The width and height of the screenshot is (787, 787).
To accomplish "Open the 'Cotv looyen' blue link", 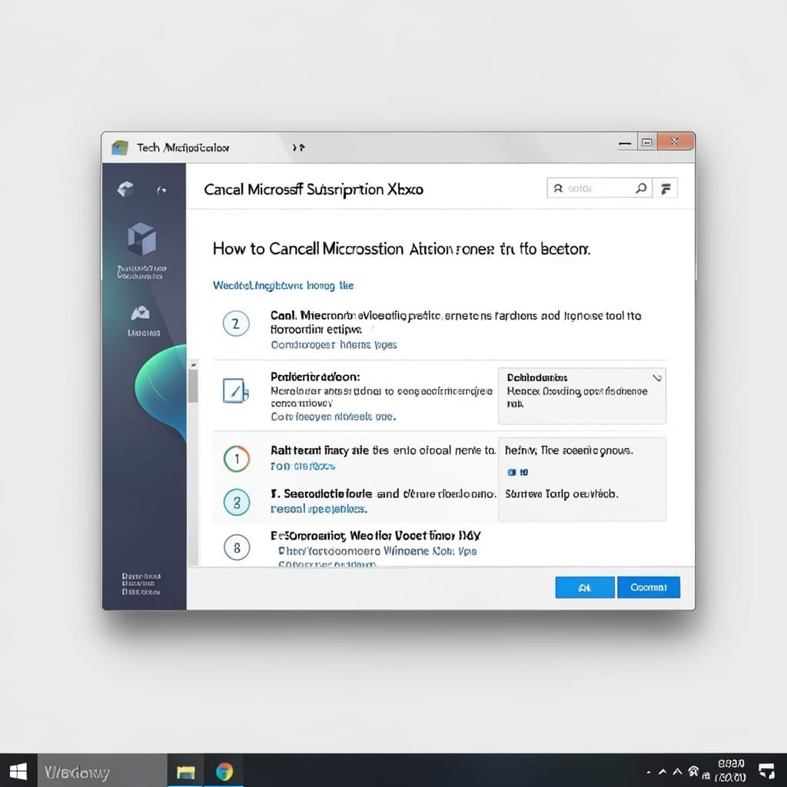I will 333,417.
